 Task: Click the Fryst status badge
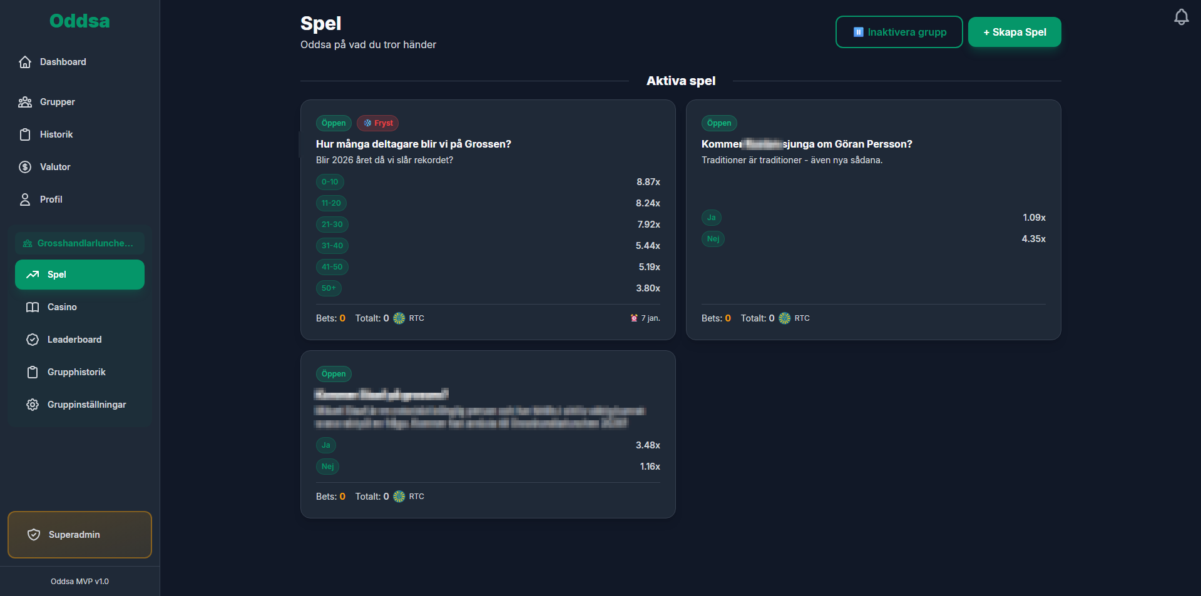pyautogui.click(x=377, y=123)
